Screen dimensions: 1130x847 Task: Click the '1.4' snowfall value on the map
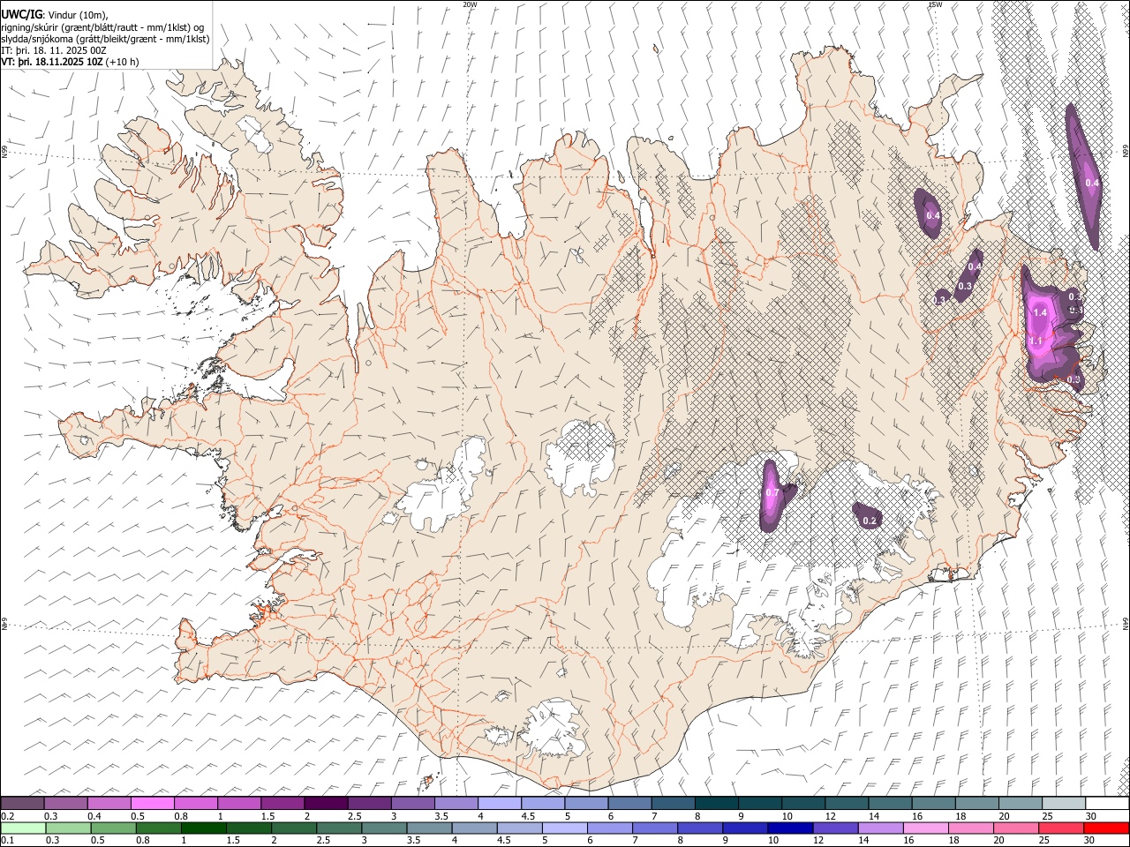point(1040,312)
